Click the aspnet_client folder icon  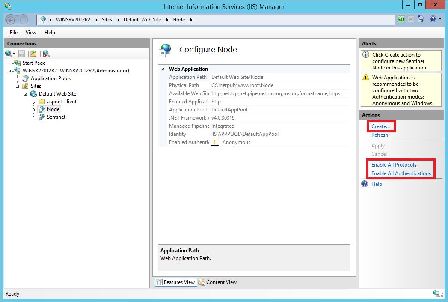click(42, 102)
